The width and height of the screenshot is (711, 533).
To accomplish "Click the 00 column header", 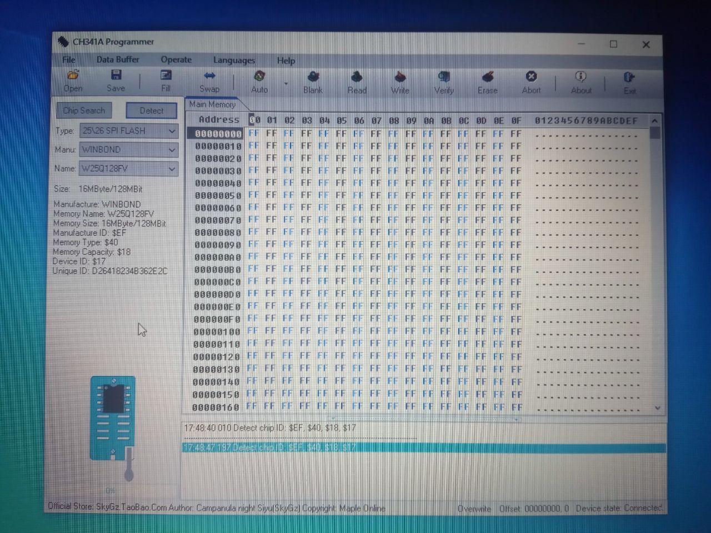I will (255, 120).
